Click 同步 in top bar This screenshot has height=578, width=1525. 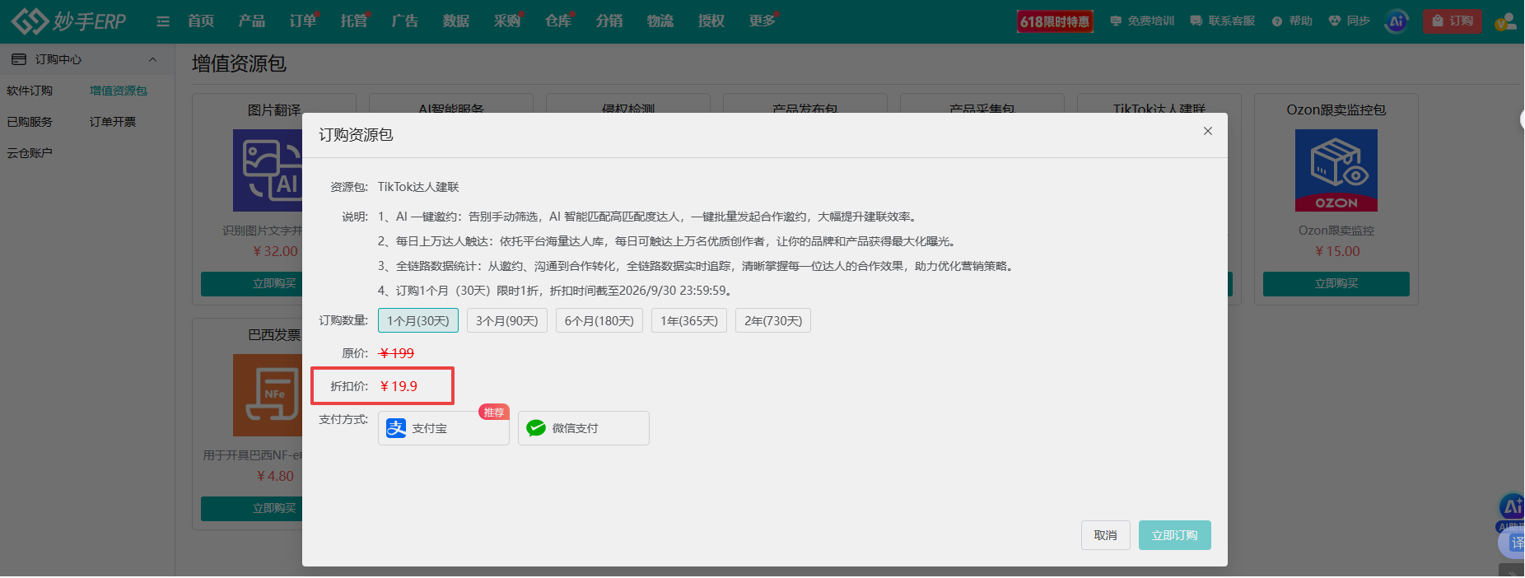click(1350, 21)
